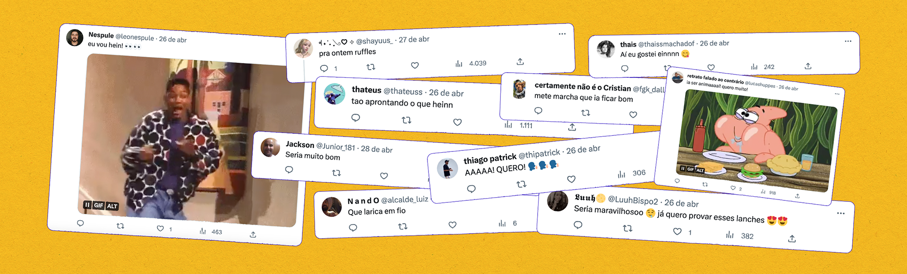
Task: Open more options on LuuhBispo2 tweet
Action: 841,213
